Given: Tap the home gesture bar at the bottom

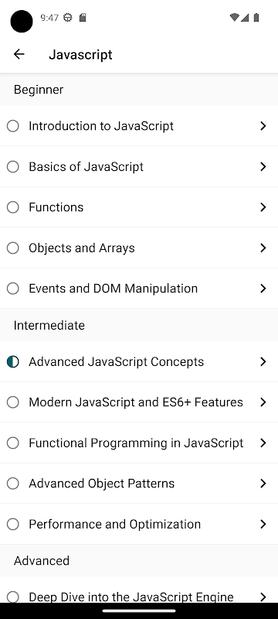Looking at the screenshot, I should [139, 610].
